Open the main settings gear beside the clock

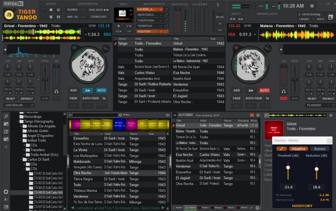[312, 6]
